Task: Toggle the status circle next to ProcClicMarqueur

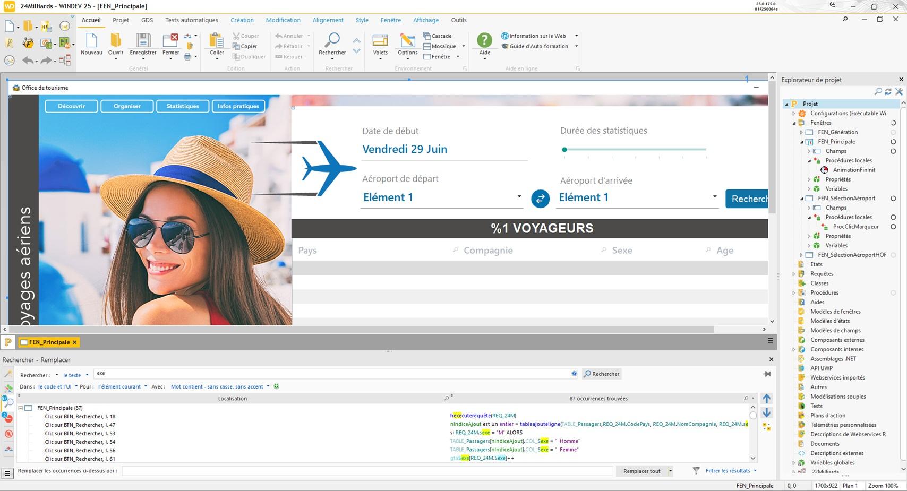Action: point(893,227)
